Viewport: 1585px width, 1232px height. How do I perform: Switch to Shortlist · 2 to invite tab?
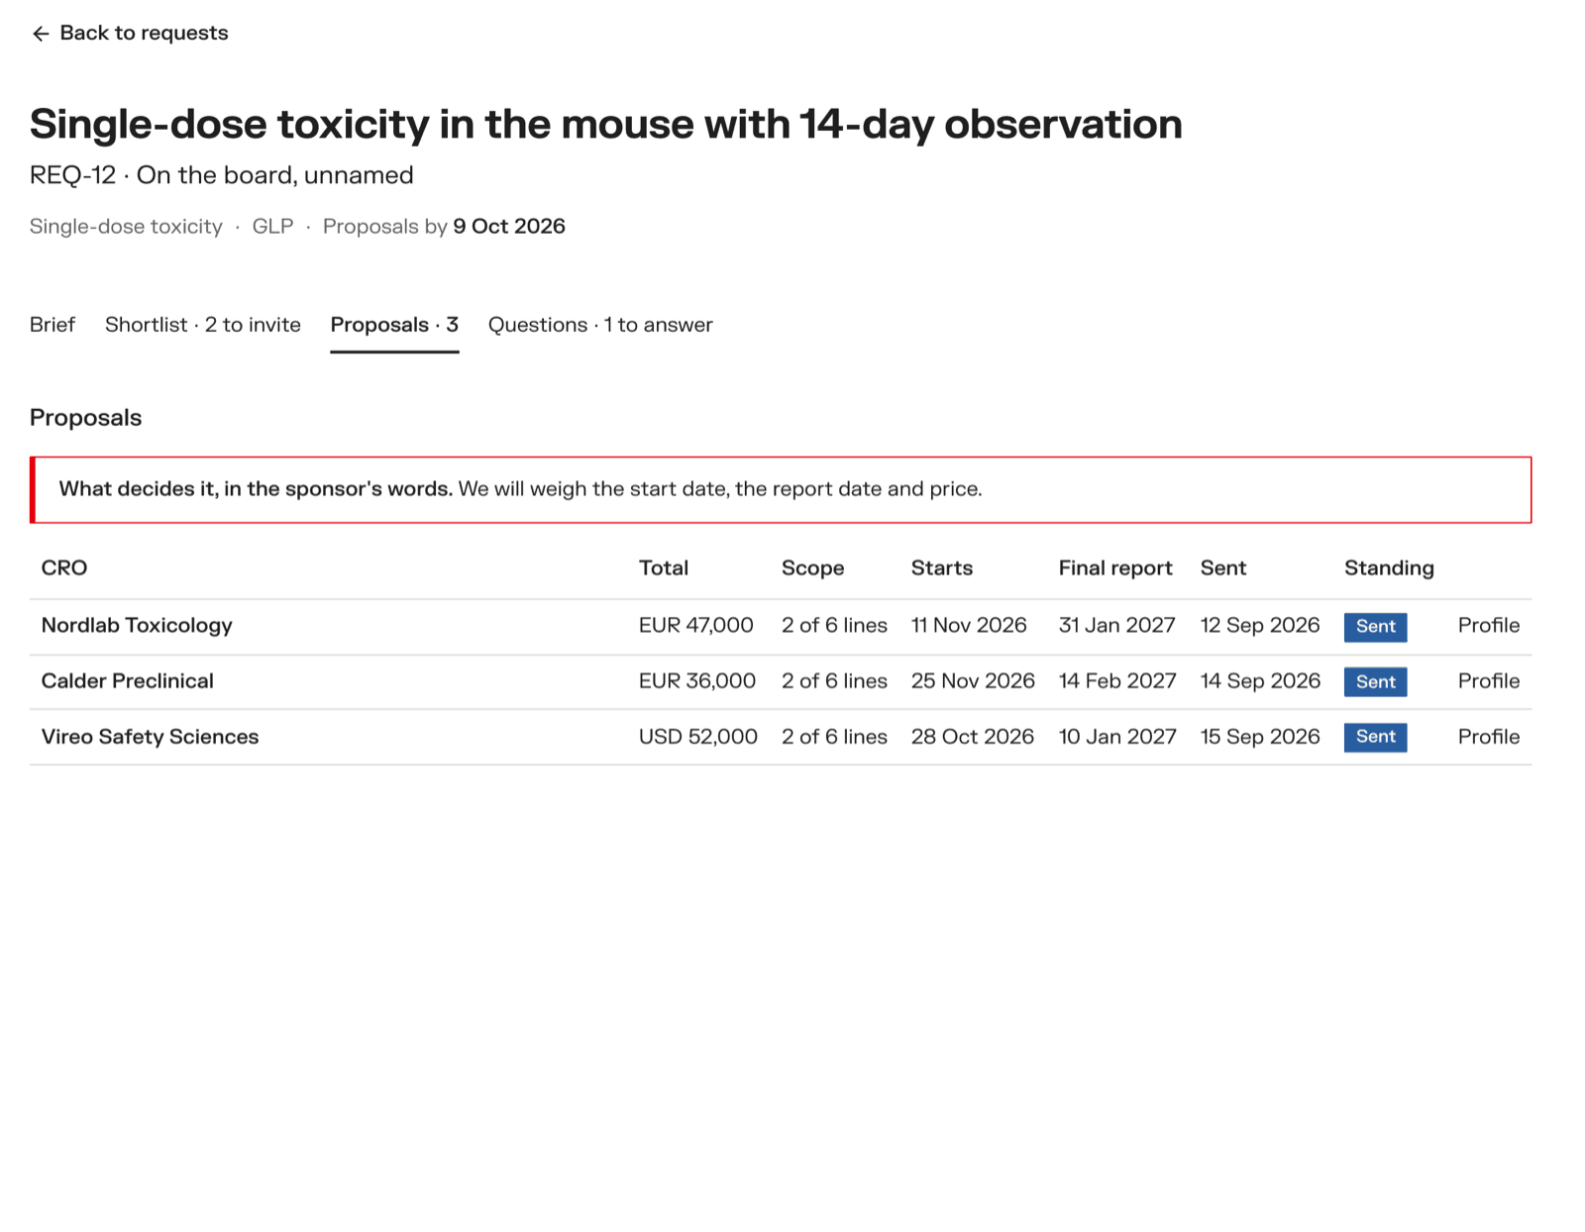click(x=203, y=325)
